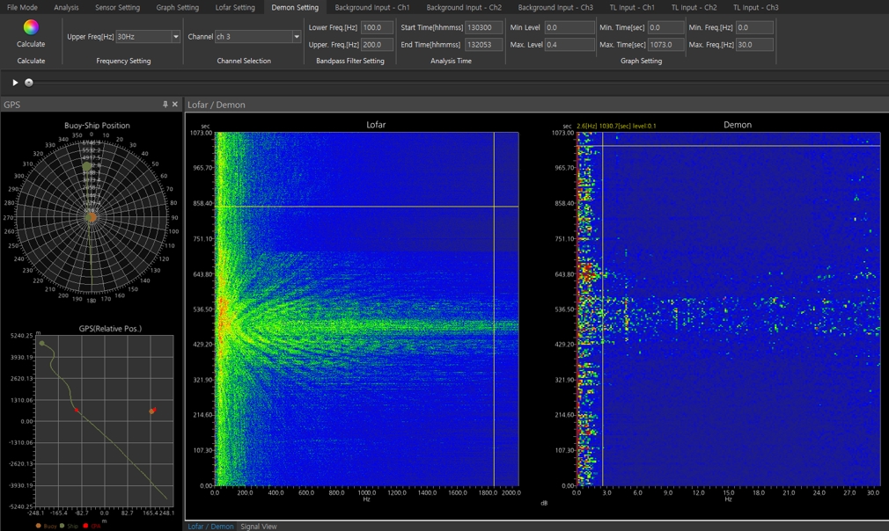Click the Max. Freq.[Hz] graph setting field
The height and width of the screenshot is (531, 889).
[754, 44]
